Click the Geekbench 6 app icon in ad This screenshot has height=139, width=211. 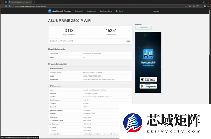(x=148, y=54)
